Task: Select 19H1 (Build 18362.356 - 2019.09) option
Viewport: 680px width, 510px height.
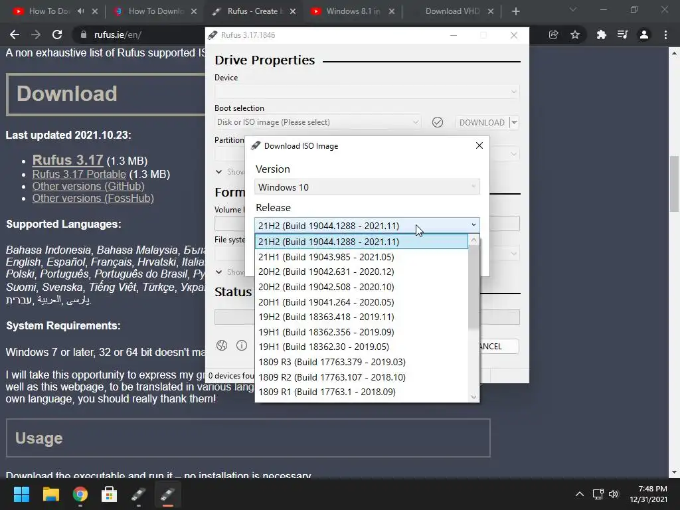Action: tap(361, 332)
